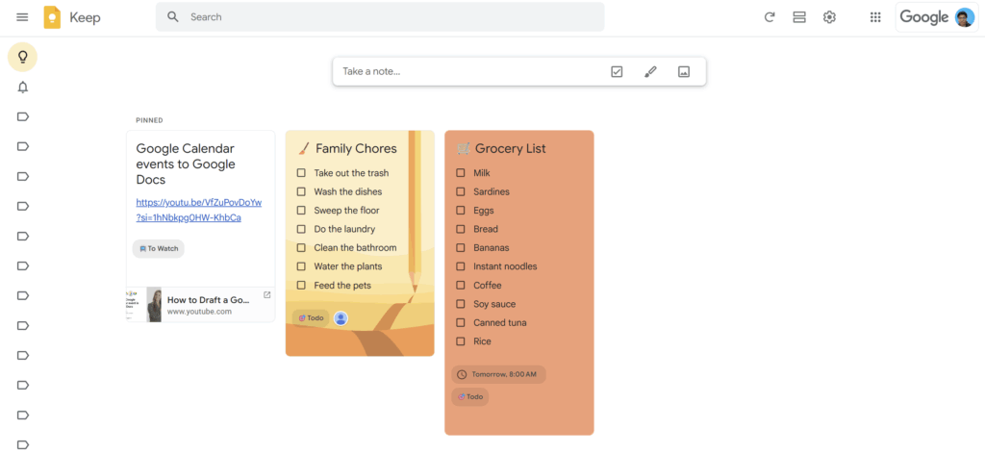This screenshot has height=454, width=985.
Task: Check off 'Canned tuna' item
Action: click(x=461, y=323)
